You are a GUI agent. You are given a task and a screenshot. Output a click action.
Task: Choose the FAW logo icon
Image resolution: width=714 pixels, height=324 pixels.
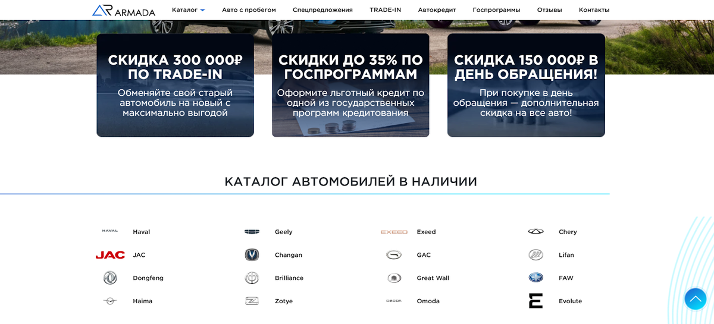[x=535, y=278]
